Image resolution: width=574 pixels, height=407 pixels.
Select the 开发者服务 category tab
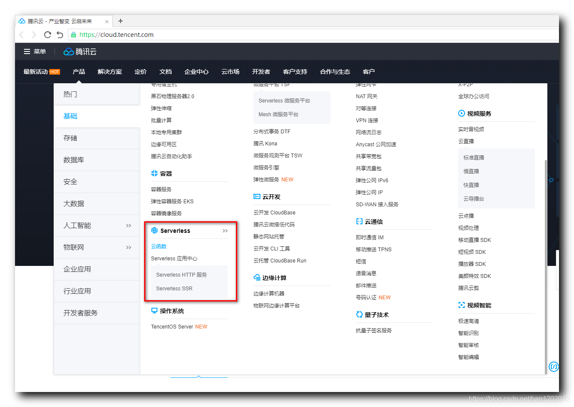[97, 313]
